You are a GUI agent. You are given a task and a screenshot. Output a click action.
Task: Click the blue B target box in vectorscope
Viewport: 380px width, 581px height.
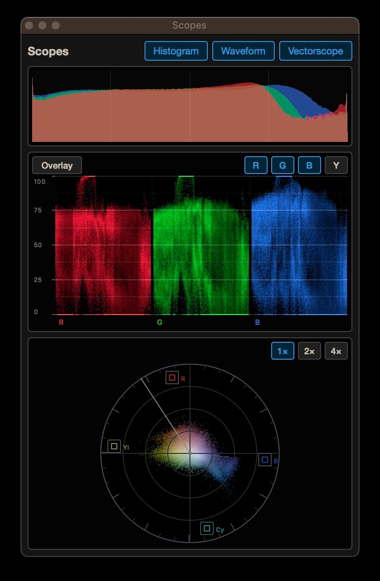(x=265, y=460)
